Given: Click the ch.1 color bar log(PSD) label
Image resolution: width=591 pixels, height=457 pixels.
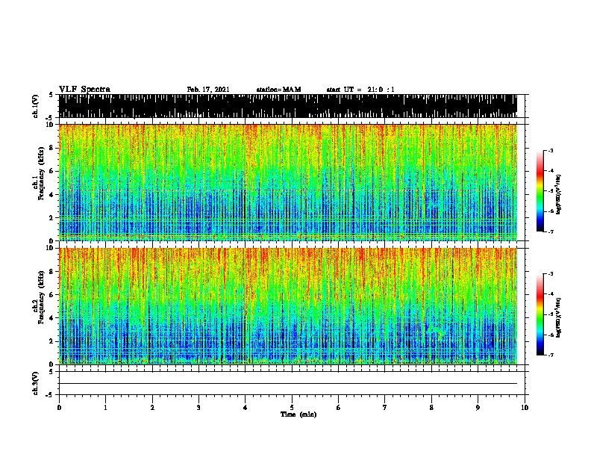Looking at the screenshot, I should 558,194.
